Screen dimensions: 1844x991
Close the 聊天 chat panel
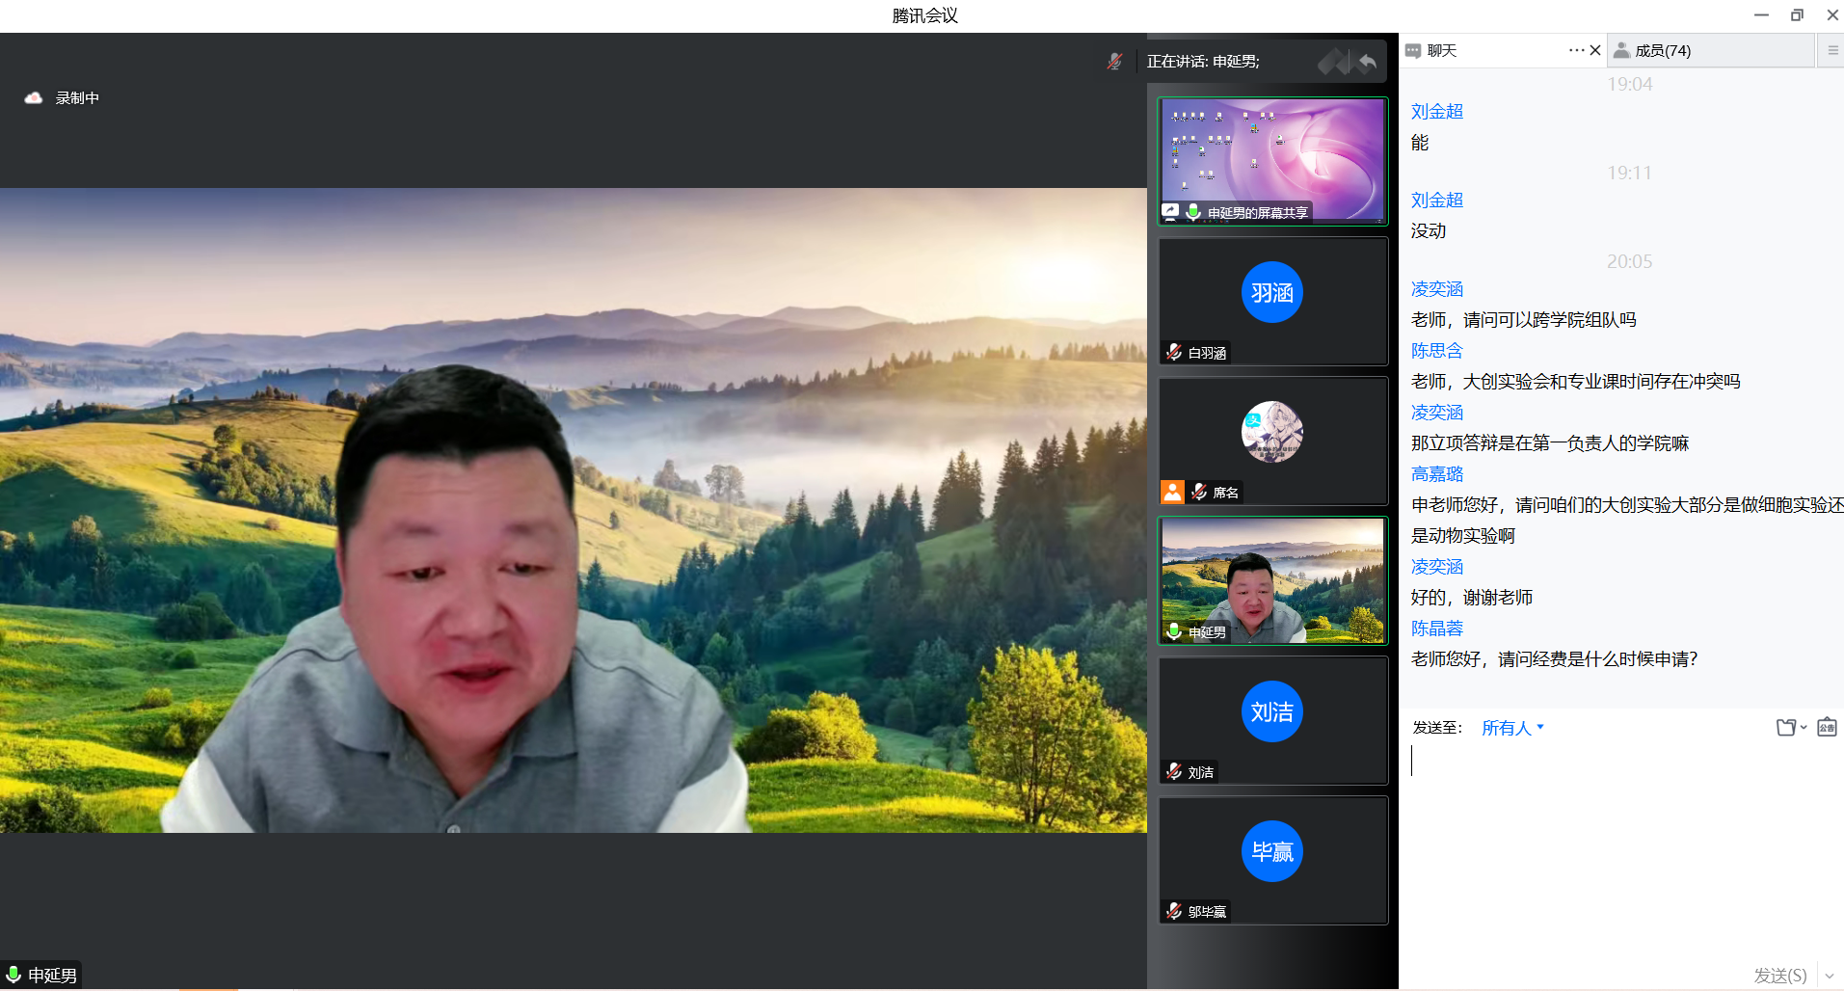(1595, 50)
